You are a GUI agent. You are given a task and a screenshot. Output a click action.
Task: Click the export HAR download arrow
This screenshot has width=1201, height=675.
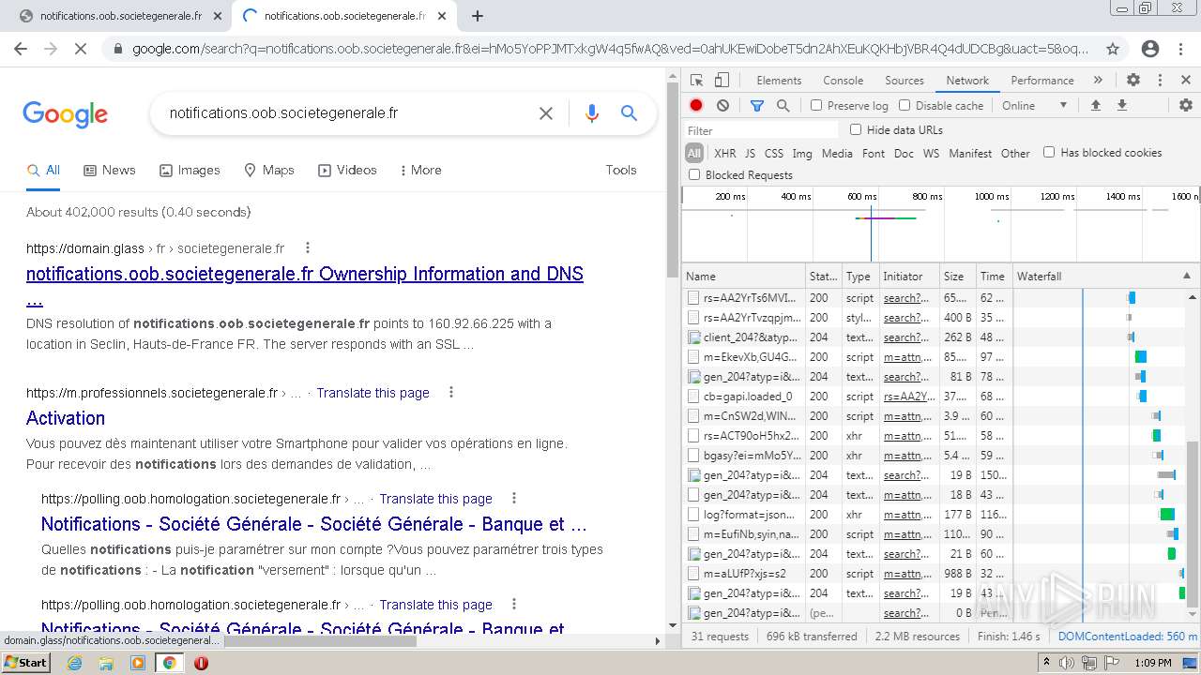tap(1121, 106)
